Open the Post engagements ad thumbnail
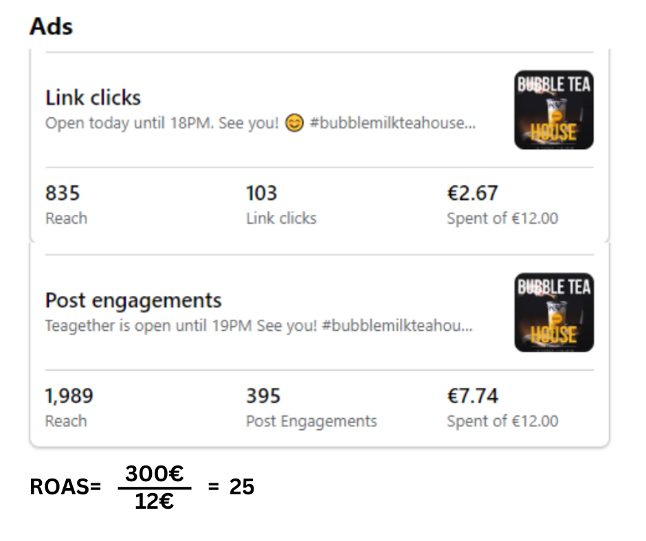This screenshot has height=541, width=646. pyautogui.click(x=553, y=313)
